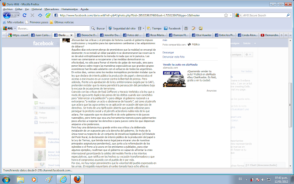Open the Herramientas menu

tap(69, 9)
